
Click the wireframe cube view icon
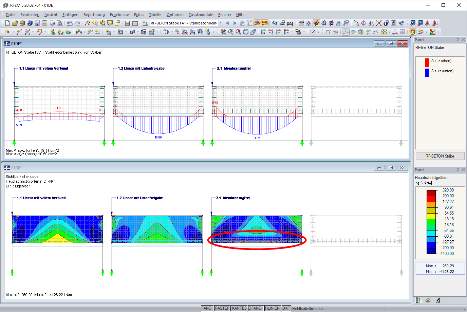(x=246, y=32)
